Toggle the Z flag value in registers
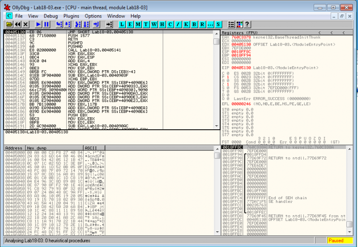 [228, 84]
